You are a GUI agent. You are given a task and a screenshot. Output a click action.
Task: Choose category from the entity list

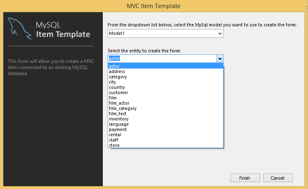[165, 77]
